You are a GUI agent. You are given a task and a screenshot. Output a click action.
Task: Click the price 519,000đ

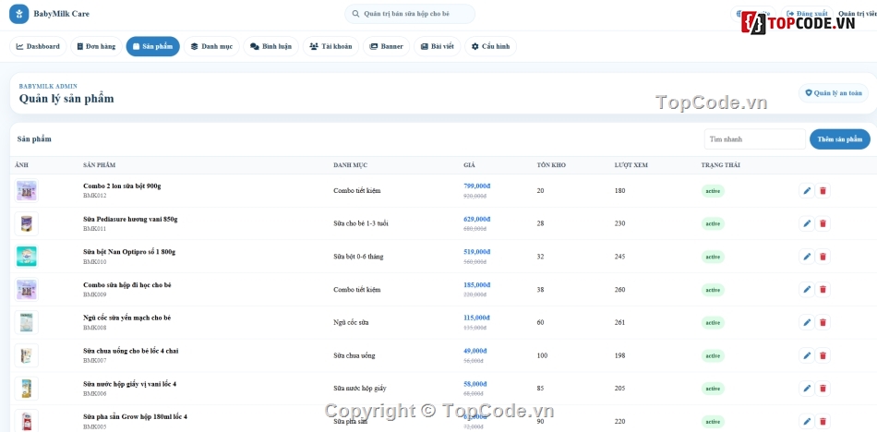coord(477,252)
